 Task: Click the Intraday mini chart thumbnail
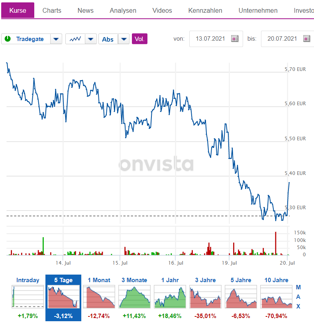[27, 297]
